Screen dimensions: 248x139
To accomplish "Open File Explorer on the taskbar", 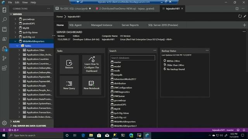I will click(x=91, y=136).
